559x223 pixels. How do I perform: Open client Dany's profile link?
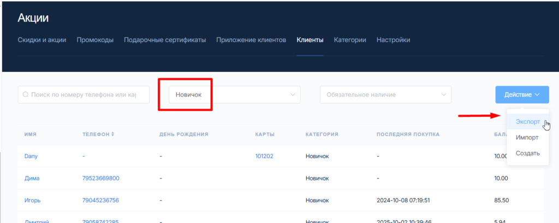[31, 156]
